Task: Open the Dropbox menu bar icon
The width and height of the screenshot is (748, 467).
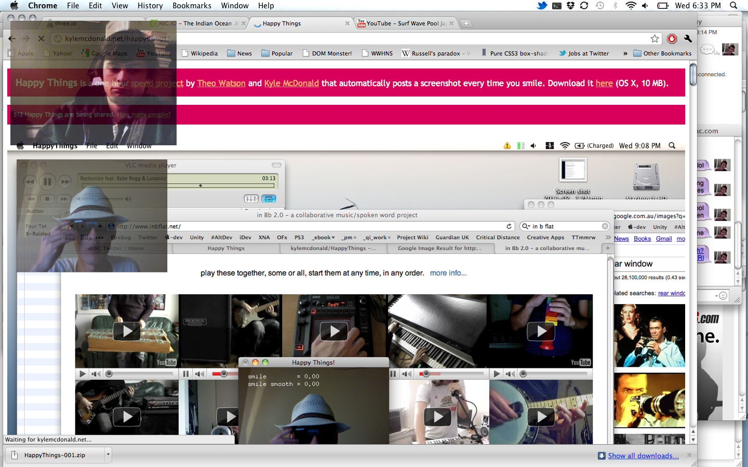Action: point(570,6)
